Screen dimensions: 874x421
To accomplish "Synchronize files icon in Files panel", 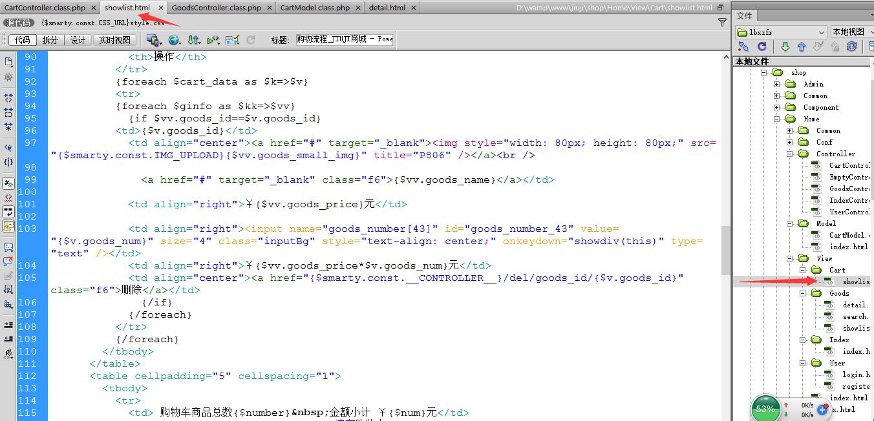I will (851, 46).
